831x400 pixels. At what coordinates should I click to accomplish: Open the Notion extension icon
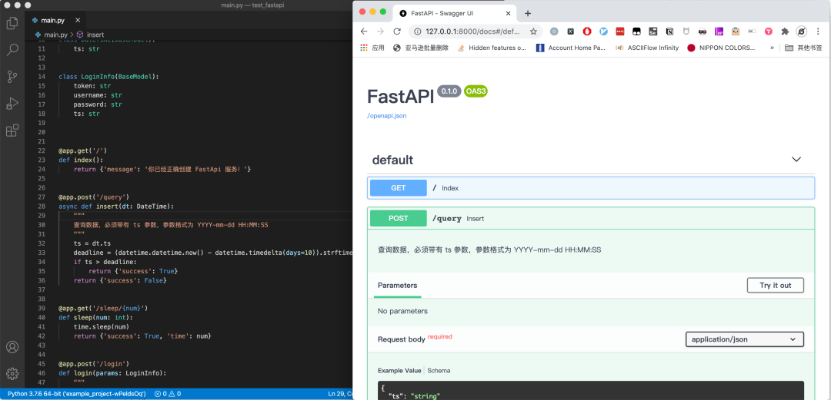coord(669,31)
